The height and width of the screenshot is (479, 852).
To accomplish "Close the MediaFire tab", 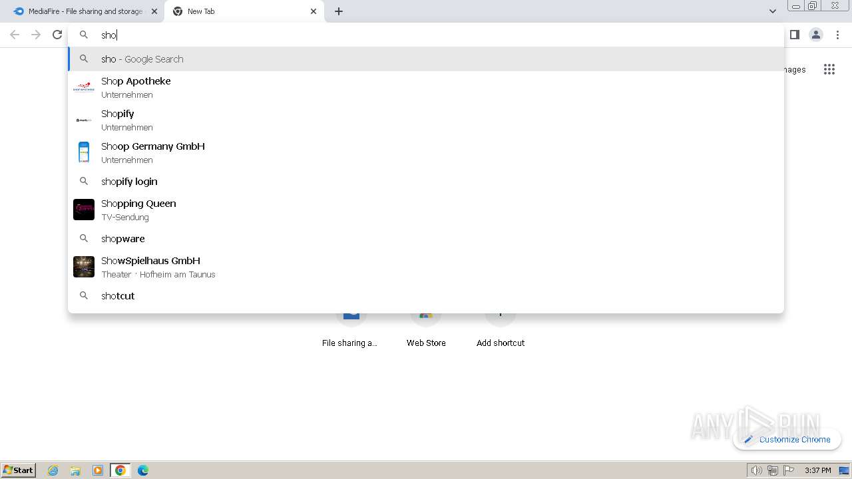I will [154, 11].
